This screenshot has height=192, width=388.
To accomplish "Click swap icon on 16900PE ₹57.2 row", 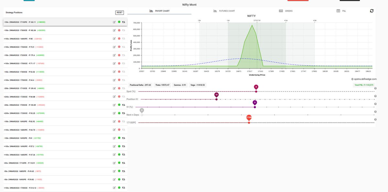I will tap(124, 146).
